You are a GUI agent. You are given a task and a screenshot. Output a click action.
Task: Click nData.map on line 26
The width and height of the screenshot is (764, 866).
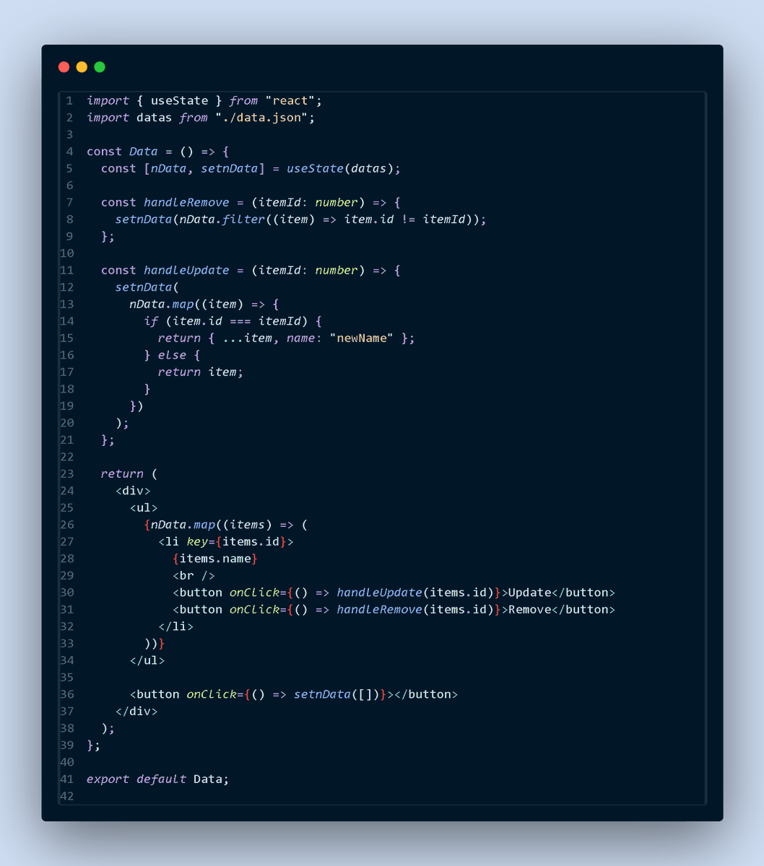[183, 525]
